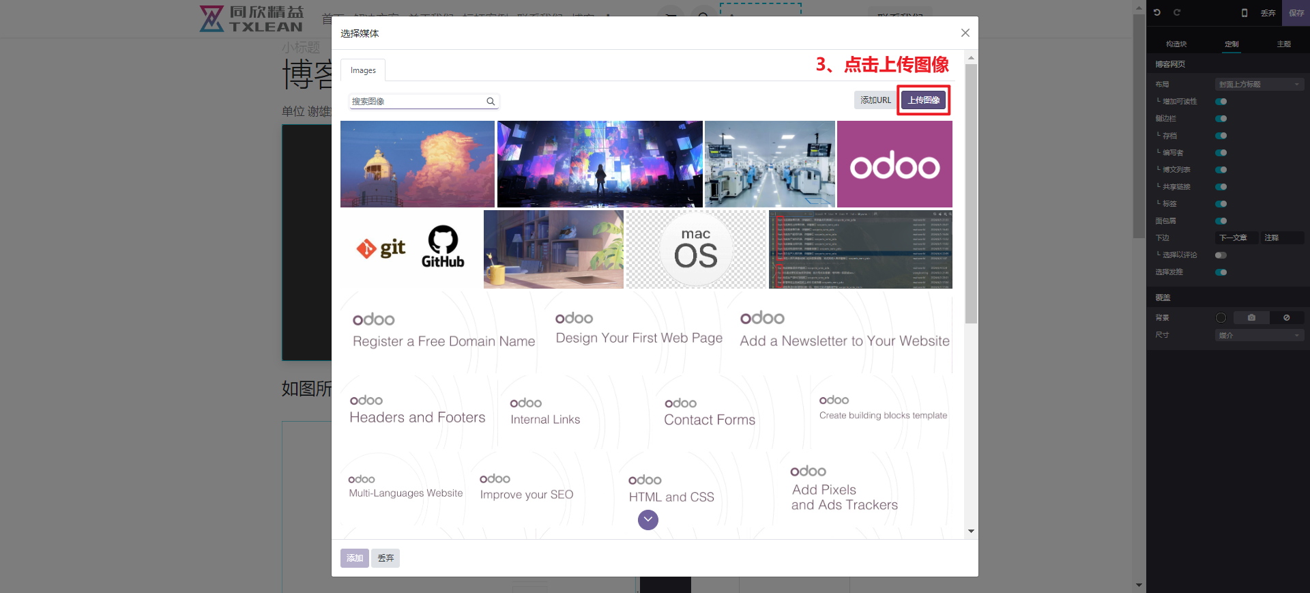
Task: Click the 上传图像 upload button
Action: pos(924,100)
